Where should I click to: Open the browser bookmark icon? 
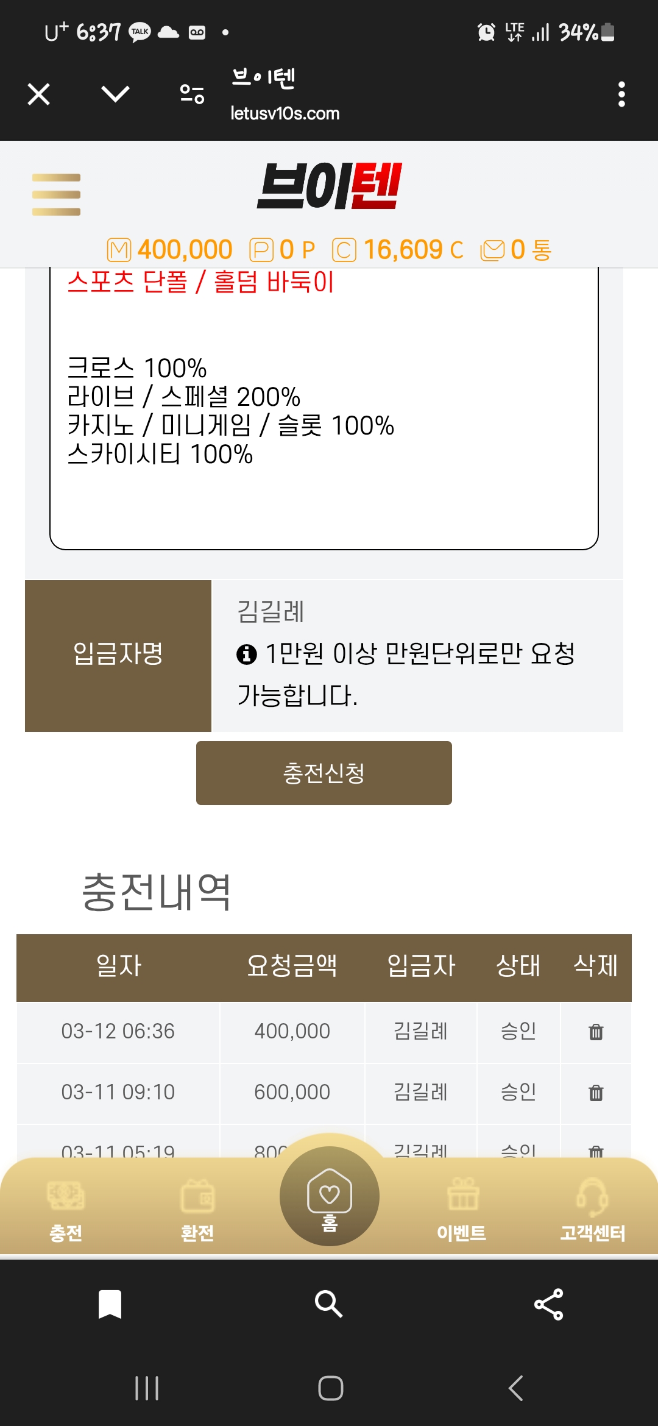[110, 1304]
